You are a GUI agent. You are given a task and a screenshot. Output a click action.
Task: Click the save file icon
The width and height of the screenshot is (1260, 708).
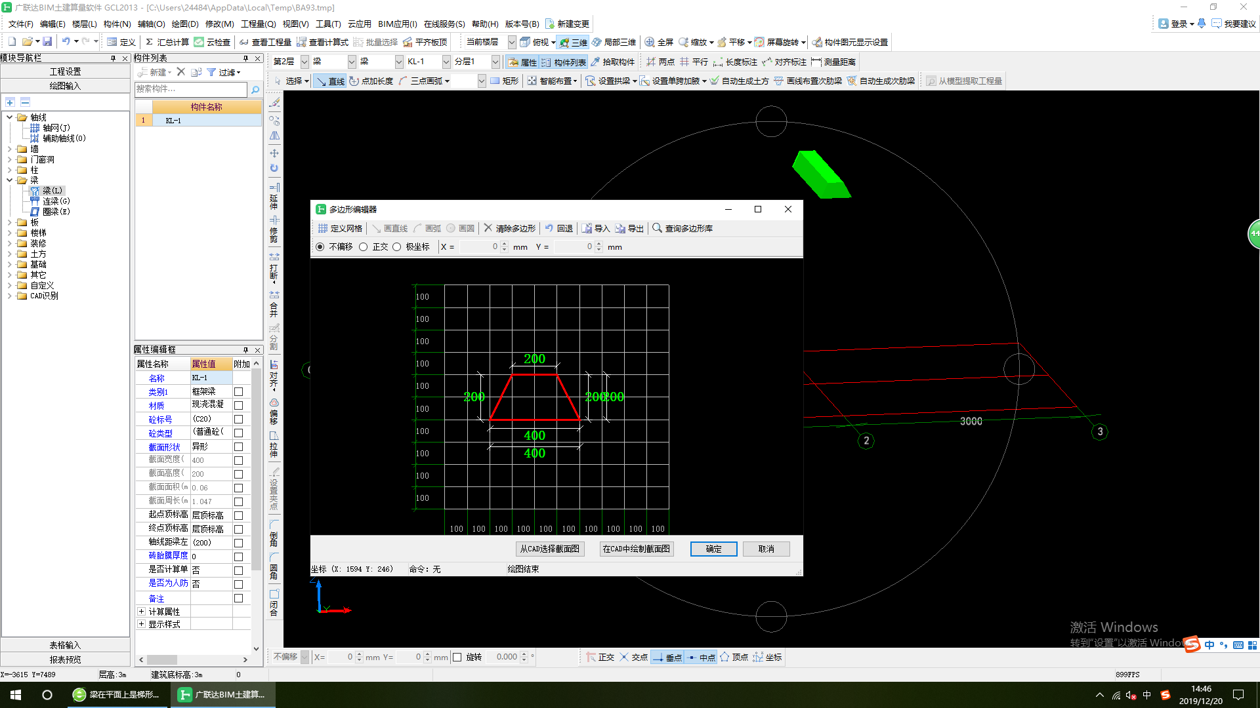coord(47,41)
